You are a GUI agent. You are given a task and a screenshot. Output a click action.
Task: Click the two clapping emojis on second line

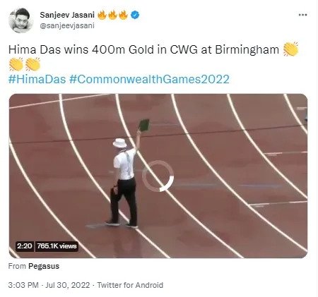[x=25, y=64]
